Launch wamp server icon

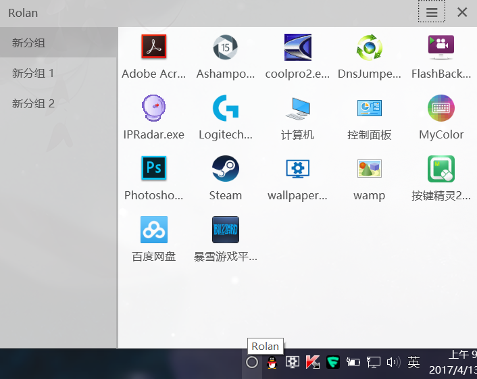tap(370, 168)
